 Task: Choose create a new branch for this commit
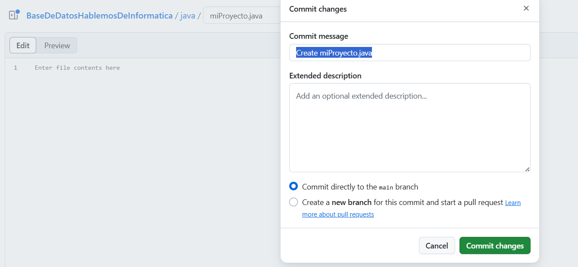point(294,202)
